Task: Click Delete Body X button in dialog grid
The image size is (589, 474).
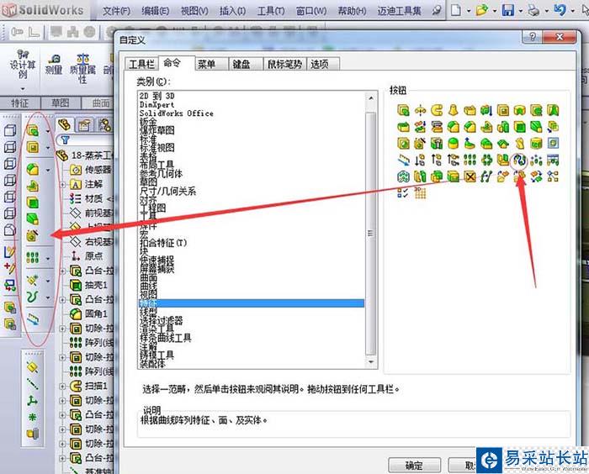Action: point(470,176)
